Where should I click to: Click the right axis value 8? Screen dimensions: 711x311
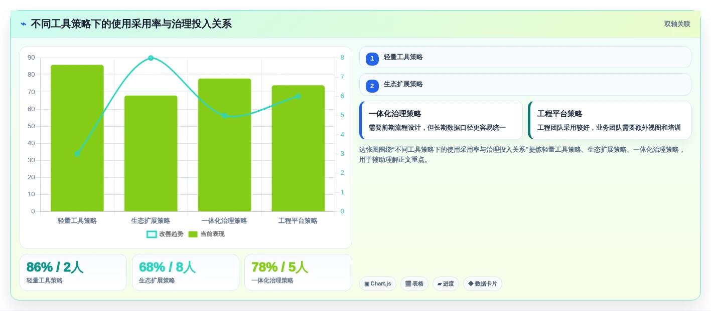click(342, 58)
